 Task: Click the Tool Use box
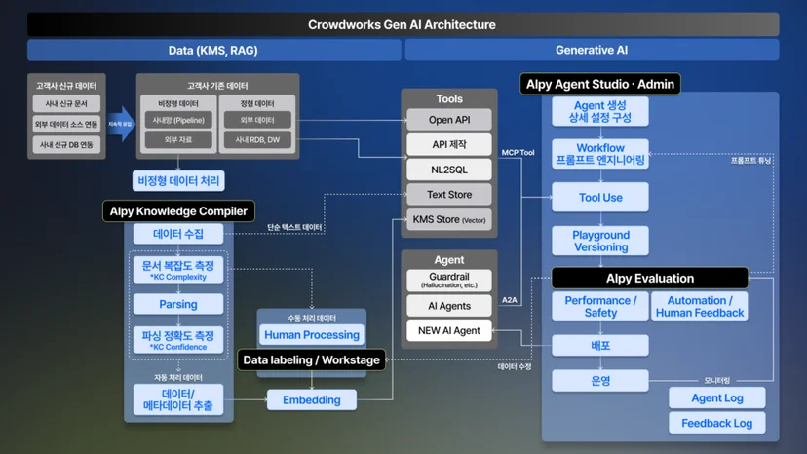pyautogui.click(x=600, y=197)
